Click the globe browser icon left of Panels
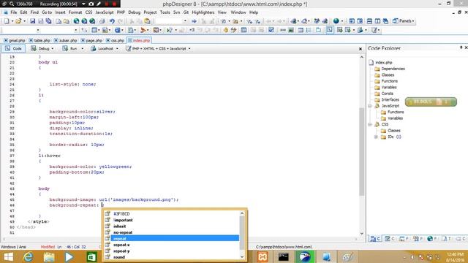468x263 pixels. [x=336, y=21]
